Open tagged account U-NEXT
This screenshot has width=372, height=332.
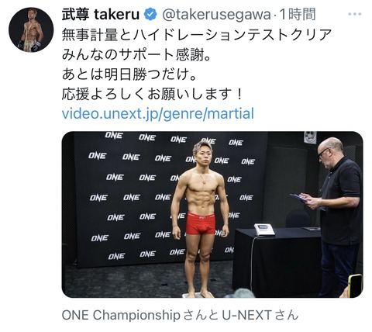246,315
